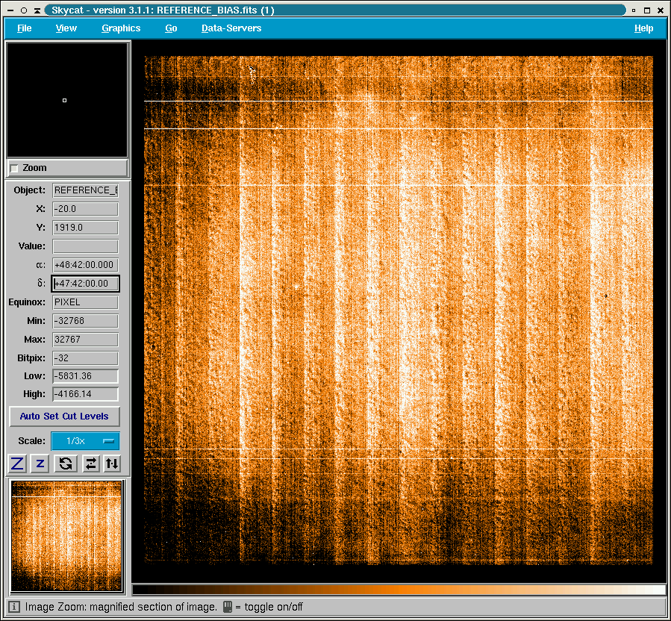Click the pan window thumbnail image
Image resolution: width=671 pixels, height=621 pixels.
pos(66,536)
